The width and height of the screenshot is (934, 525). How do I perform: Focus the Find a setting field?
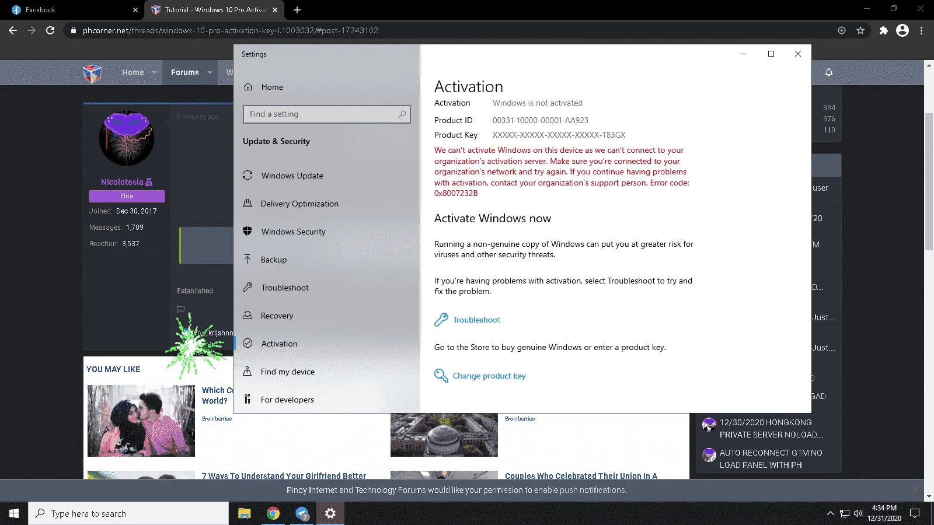(326, 114)
